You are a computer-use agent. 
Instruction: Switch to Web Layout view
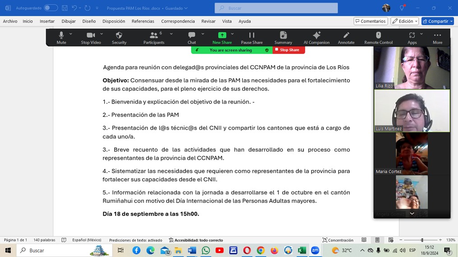coord(391,240)
